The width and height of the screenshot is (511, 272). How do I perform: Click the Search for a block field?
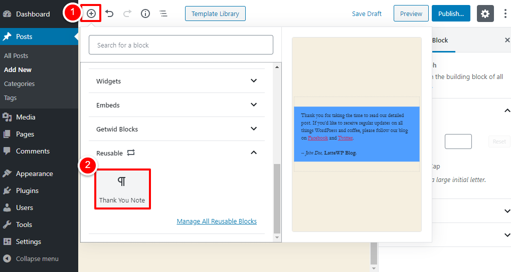181,45
